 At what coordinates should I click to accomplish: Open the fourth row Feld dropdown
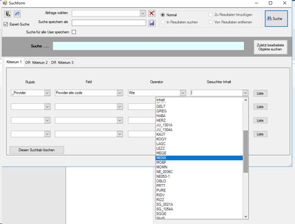(x=120, y=134)
